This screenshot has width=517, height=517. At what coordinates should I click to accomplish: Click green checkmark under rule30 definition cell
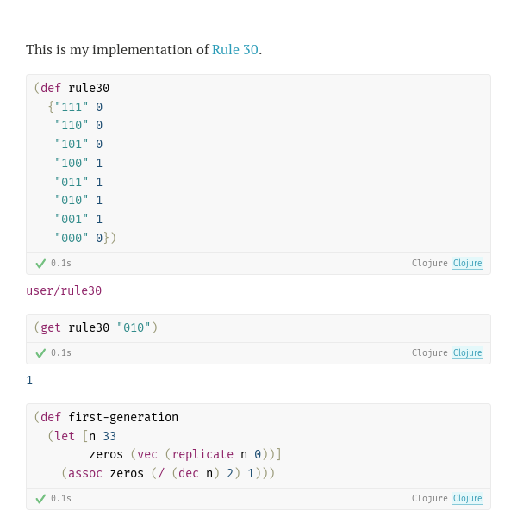40,264
